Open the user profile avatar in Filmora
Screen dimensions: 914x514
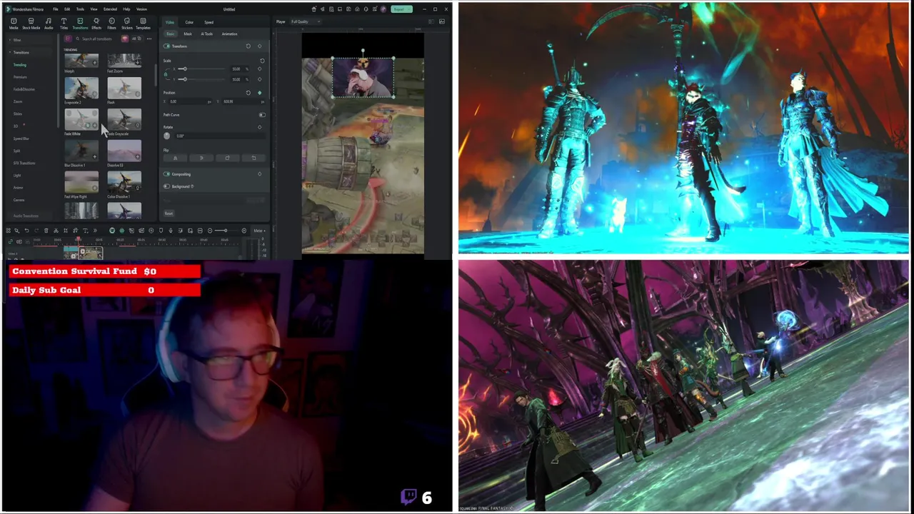[383, 9]
